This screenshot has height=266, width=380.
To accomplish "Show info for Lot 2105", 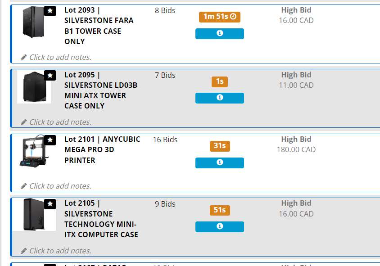I will coord(220,227).
